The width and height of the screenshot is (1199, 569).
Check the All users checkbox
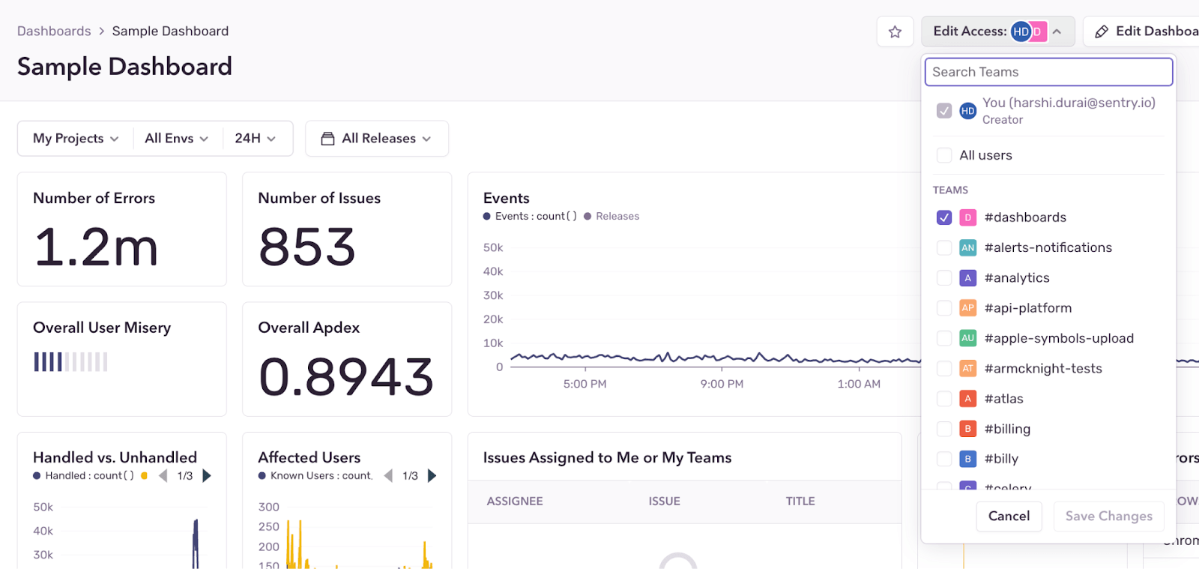point(944,155)
